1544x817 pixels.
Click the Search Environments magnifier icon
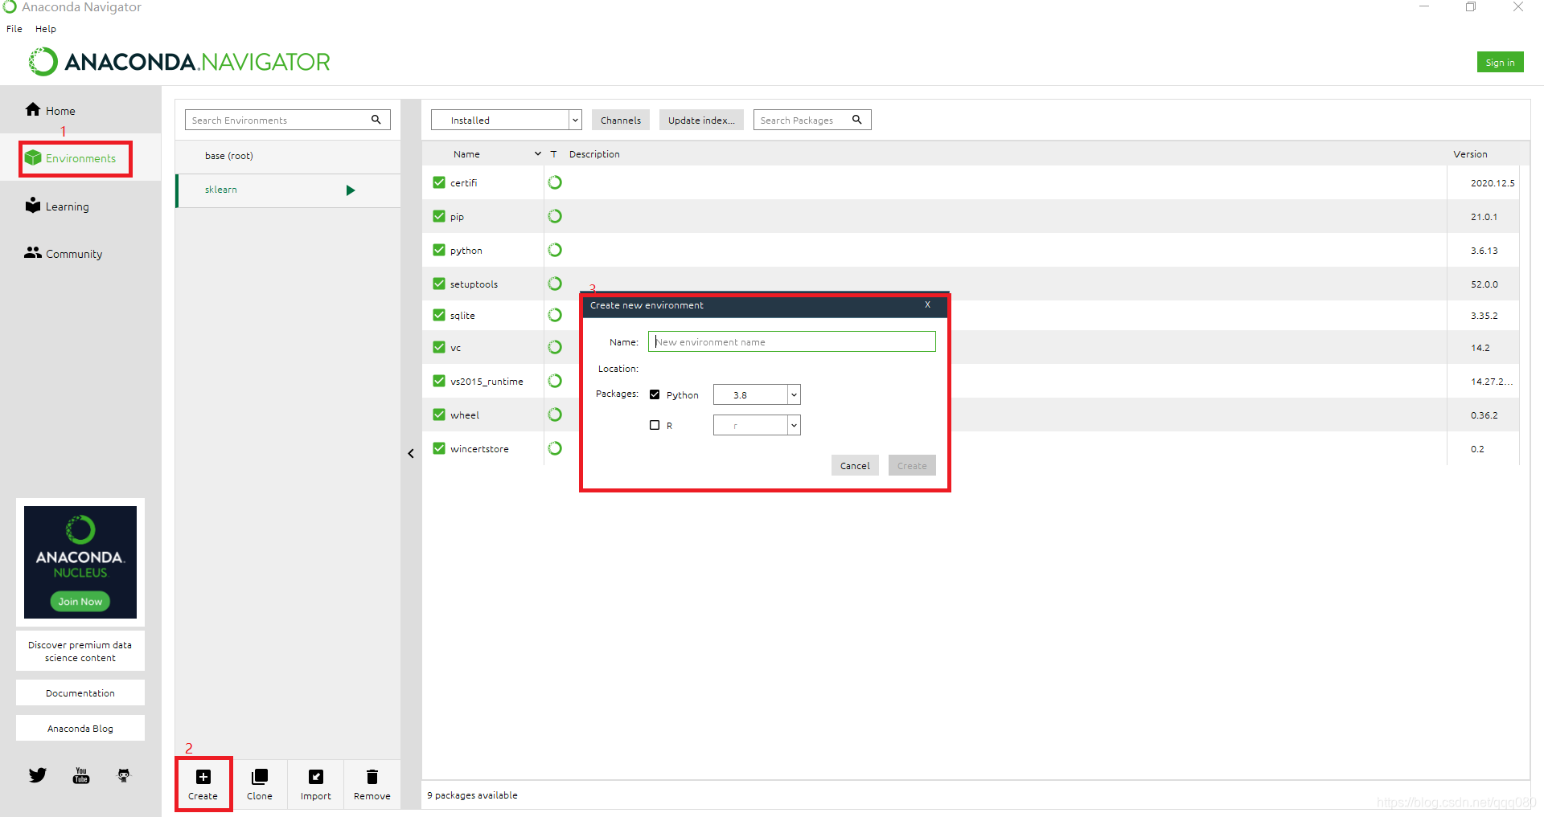point(376,120)
